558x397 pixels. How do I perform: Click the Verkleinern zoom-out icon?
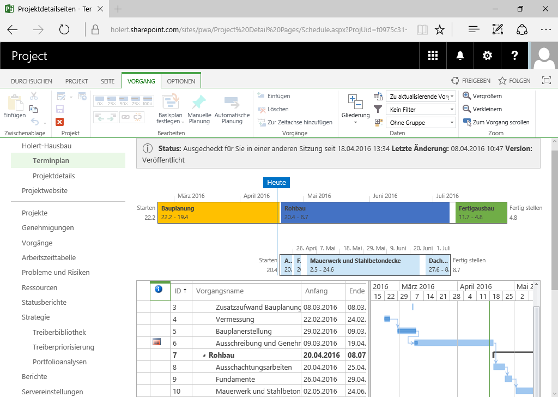466,109
